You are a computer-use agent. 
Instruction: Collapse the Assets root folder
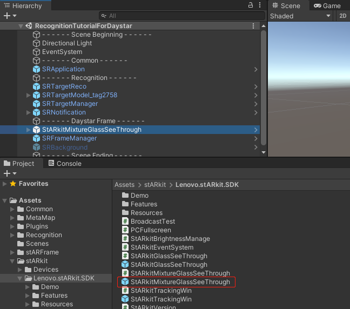(x=4, y=200)
